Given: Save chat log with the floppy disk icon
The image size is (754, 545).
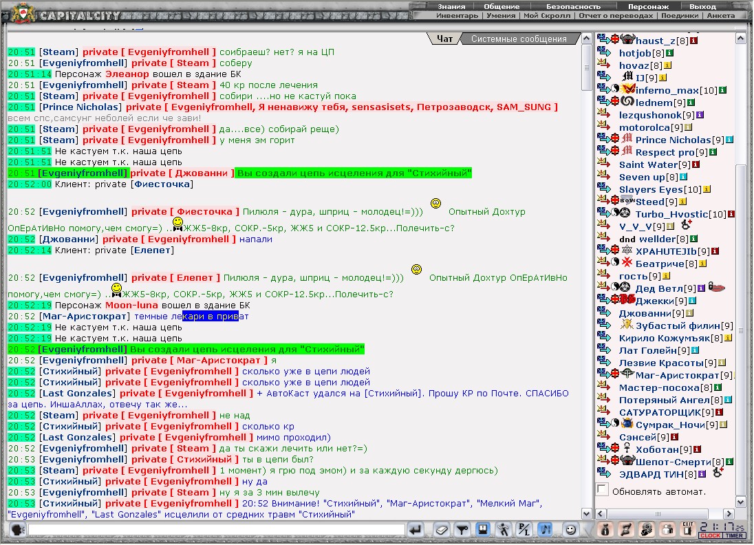Looking at the screenshot, I should (x=482, y=530).
